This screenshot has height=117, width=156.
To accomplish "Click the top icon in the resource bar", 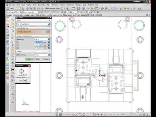I will pos(7,20).
